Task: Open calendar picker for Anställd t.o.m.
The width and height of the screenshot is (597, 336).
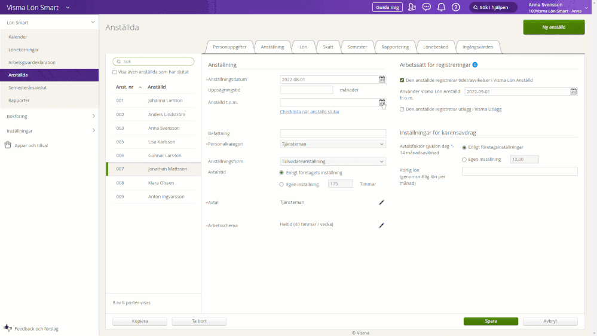Action: tap(382, 102)
